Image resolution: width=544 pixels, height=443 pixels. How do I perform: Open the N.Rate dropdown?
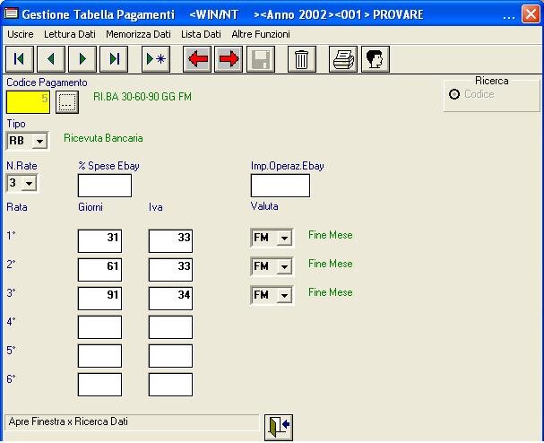[29, 183]
